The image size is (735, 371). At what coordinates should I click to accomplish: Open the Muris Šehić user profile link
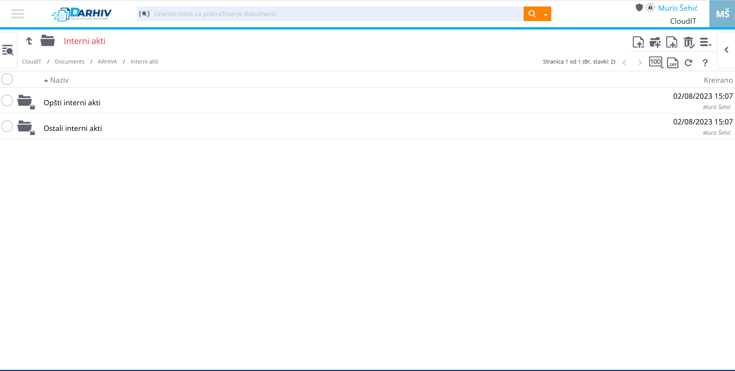point(677,8)
